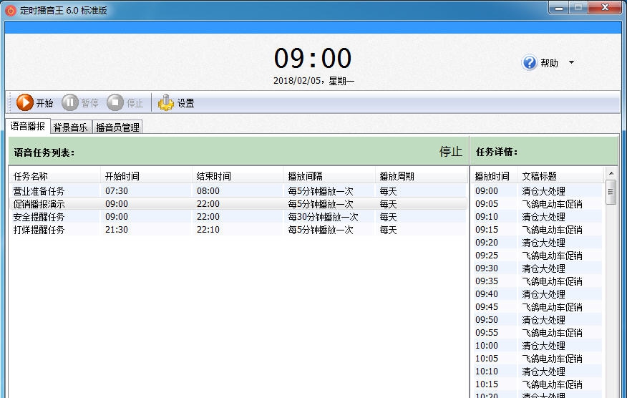Screen dimensions: 627x398
Task: Click the 08:00 end time cell
Action: tap(208, 191)
